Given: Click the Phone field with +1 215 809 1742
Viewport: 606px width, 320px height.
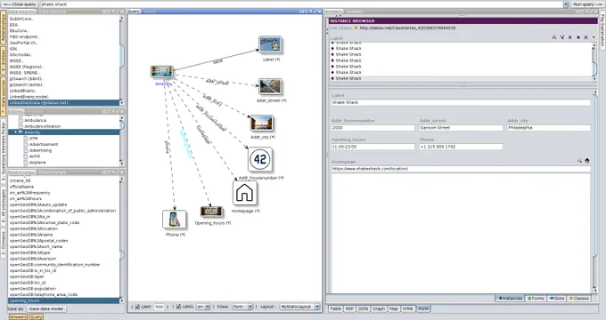Looking at the screenshot, I should pos(461,147).
